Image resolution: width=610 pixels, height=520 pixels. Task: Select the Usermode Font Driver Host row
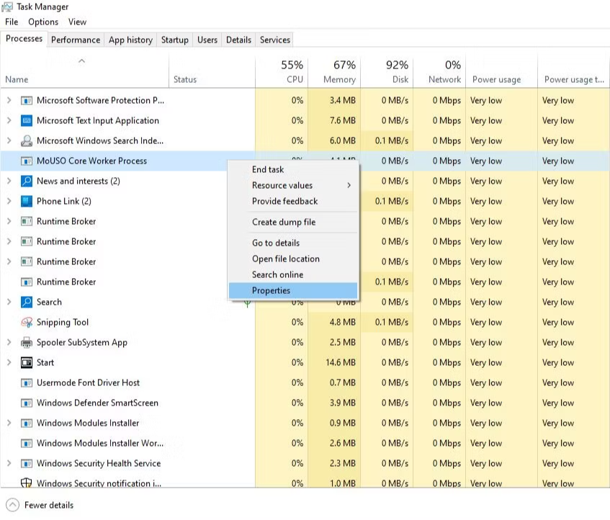305,382
